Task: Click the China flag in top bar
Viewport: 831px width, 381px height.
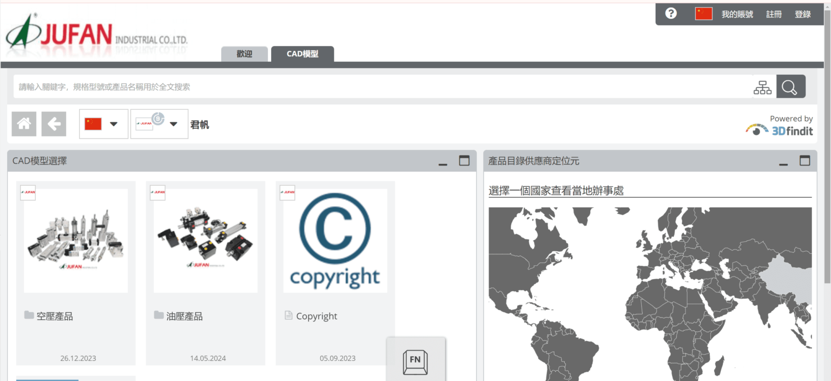Action: [x=703, y=14]
